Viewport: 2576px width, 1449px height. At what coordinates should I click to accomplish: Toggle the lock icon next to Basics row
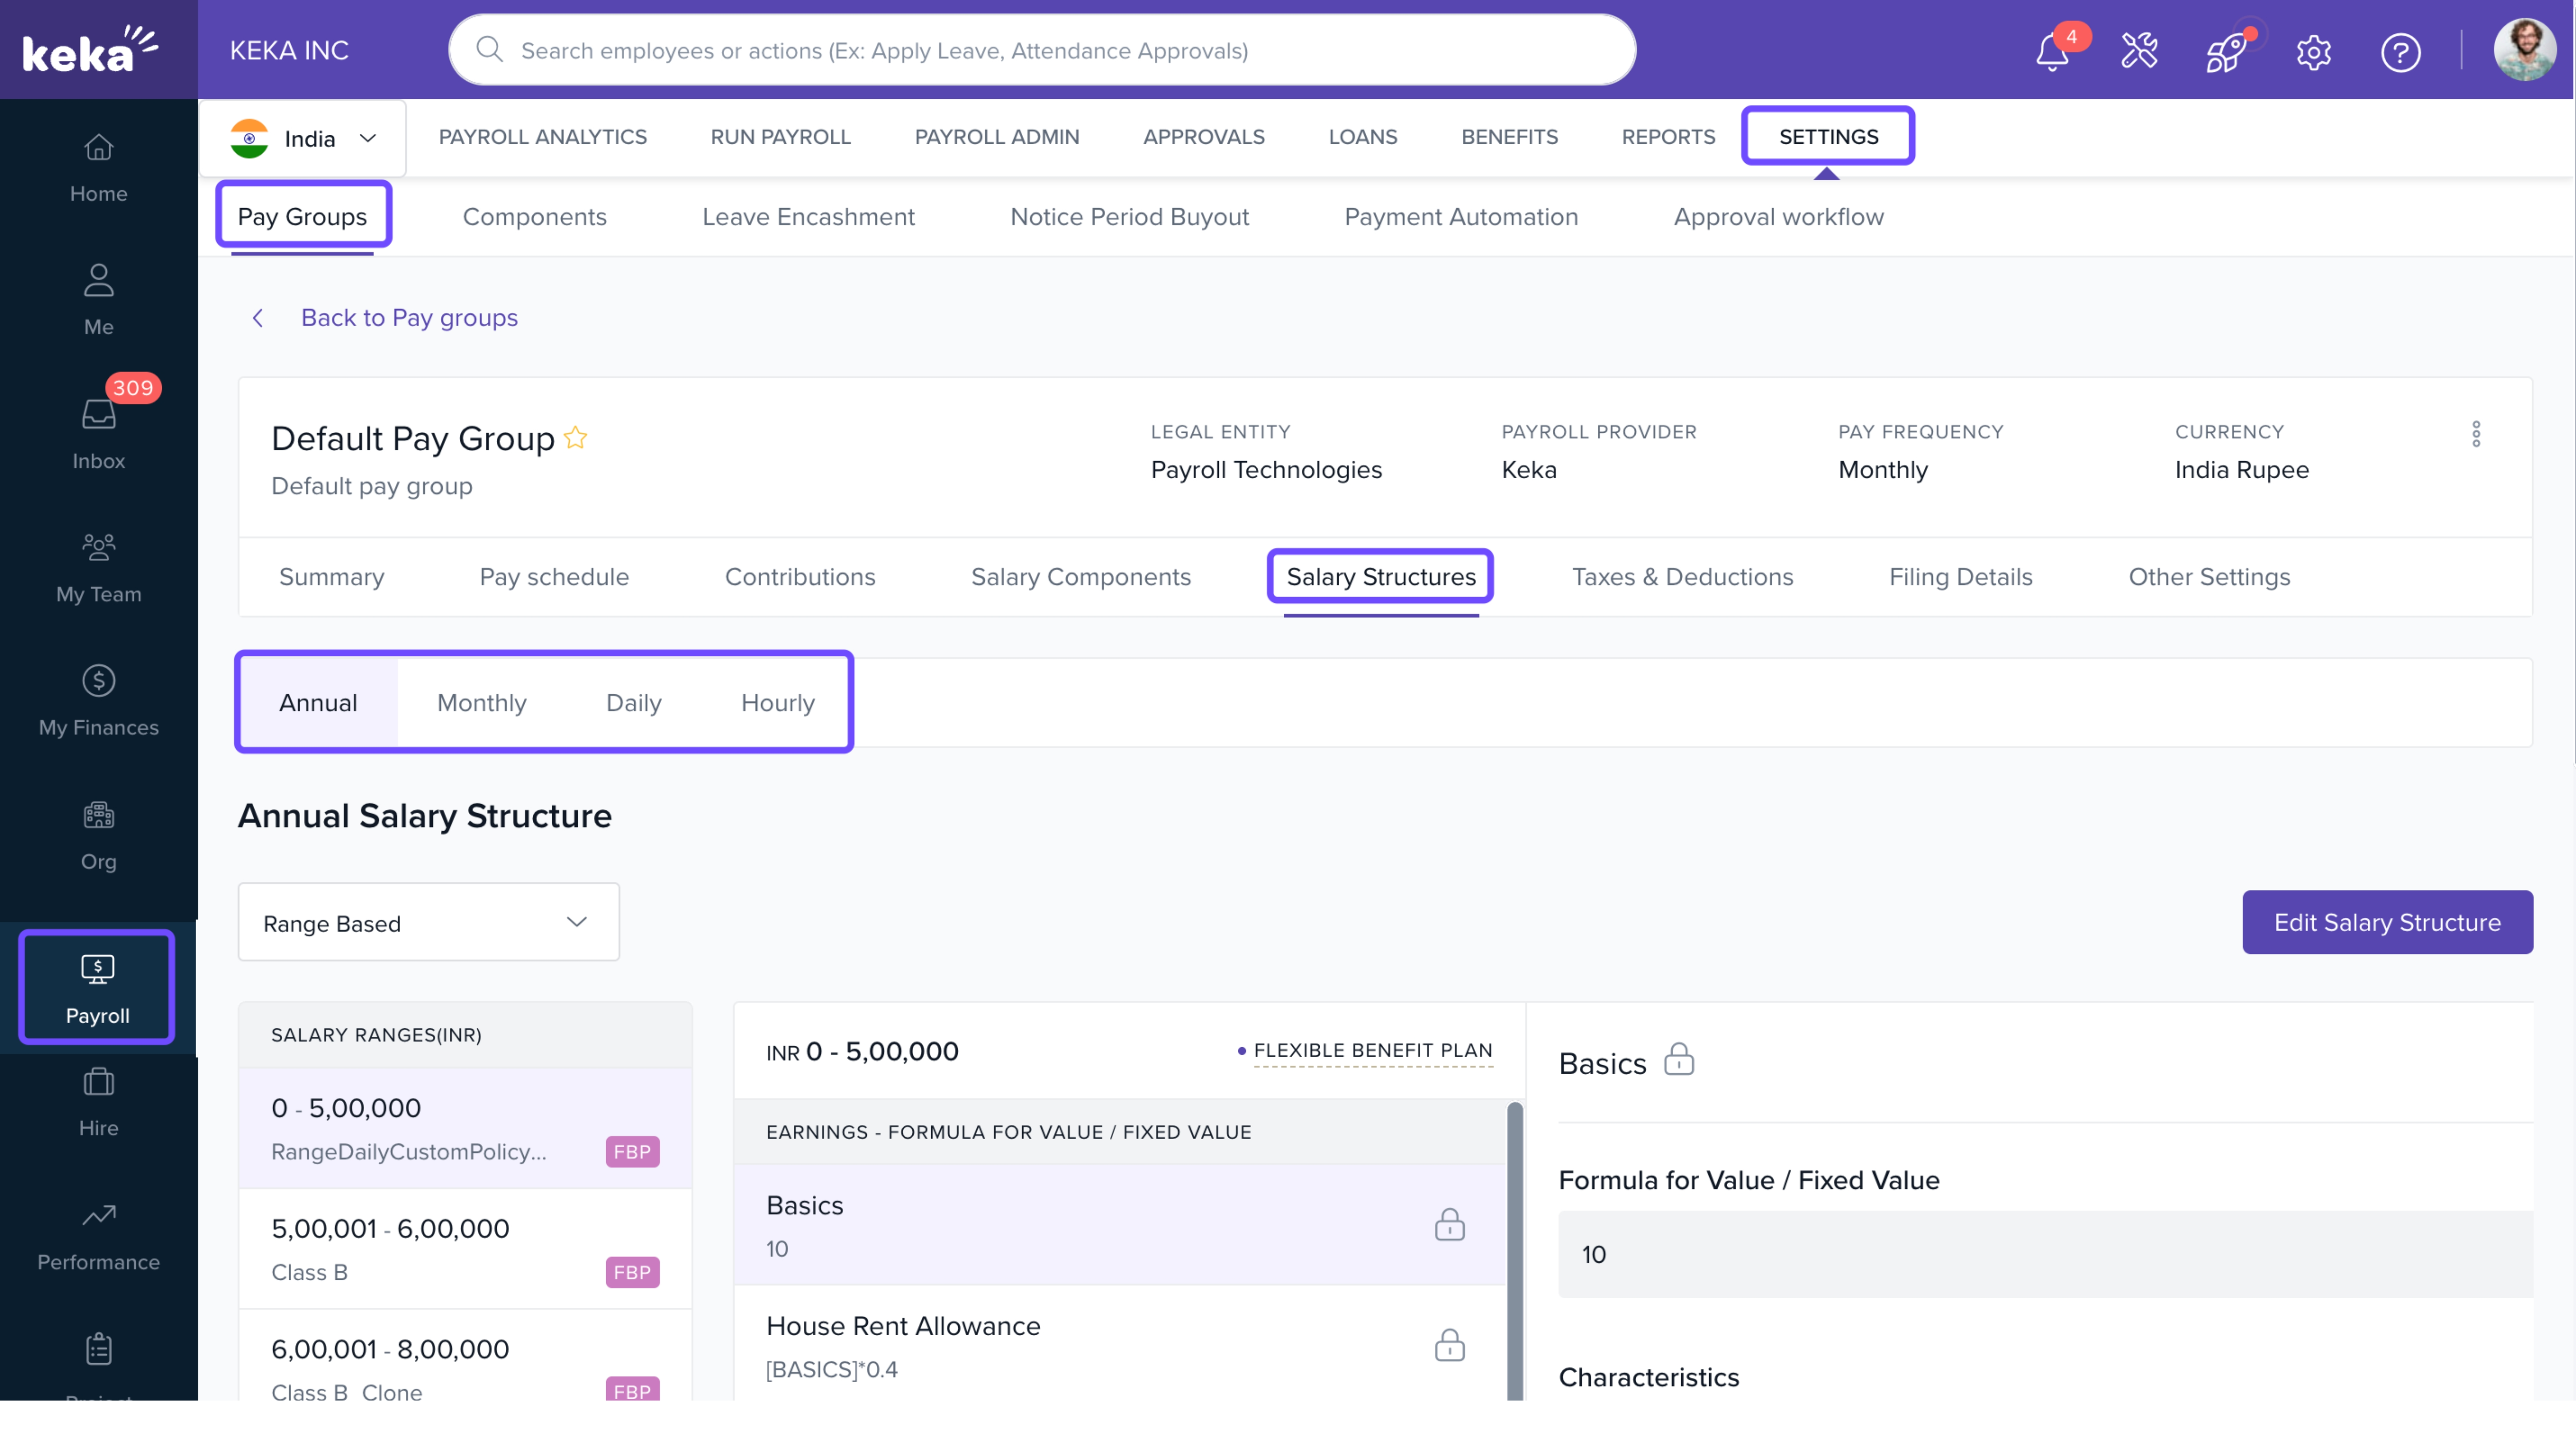coord(1449,1224)
